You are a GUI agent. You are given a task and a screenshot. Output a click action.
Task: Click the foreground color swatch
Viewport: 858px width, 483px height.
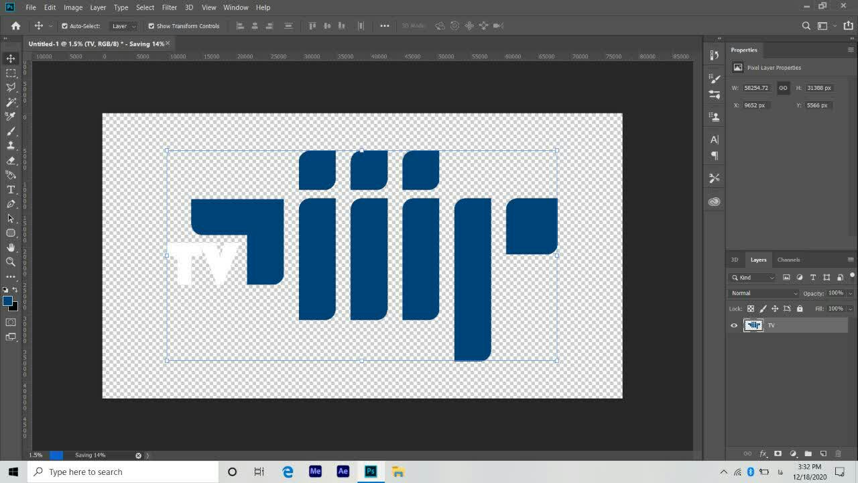[x=7, y=301]
